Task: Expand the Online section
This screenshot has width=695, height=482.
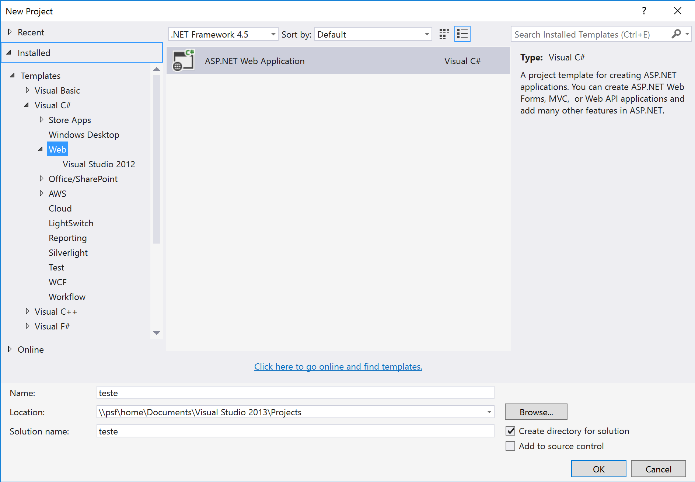Action: coord(10,349)
